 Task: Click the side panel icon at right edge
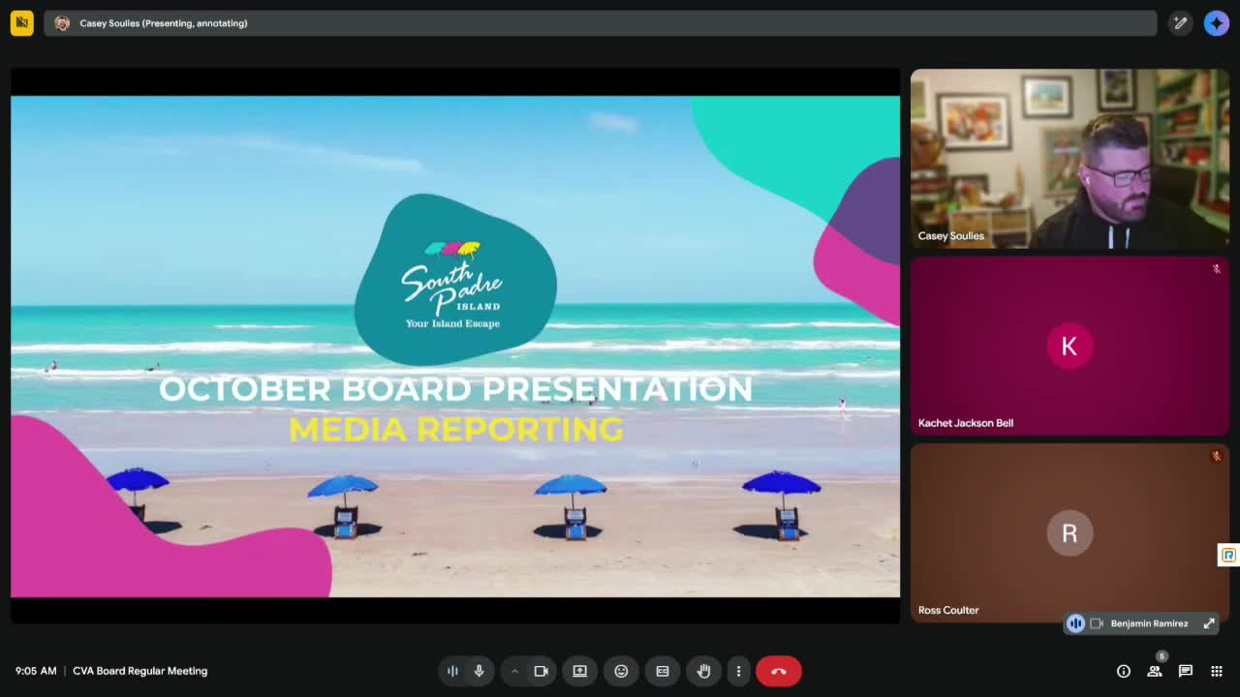coord(1228,555)
